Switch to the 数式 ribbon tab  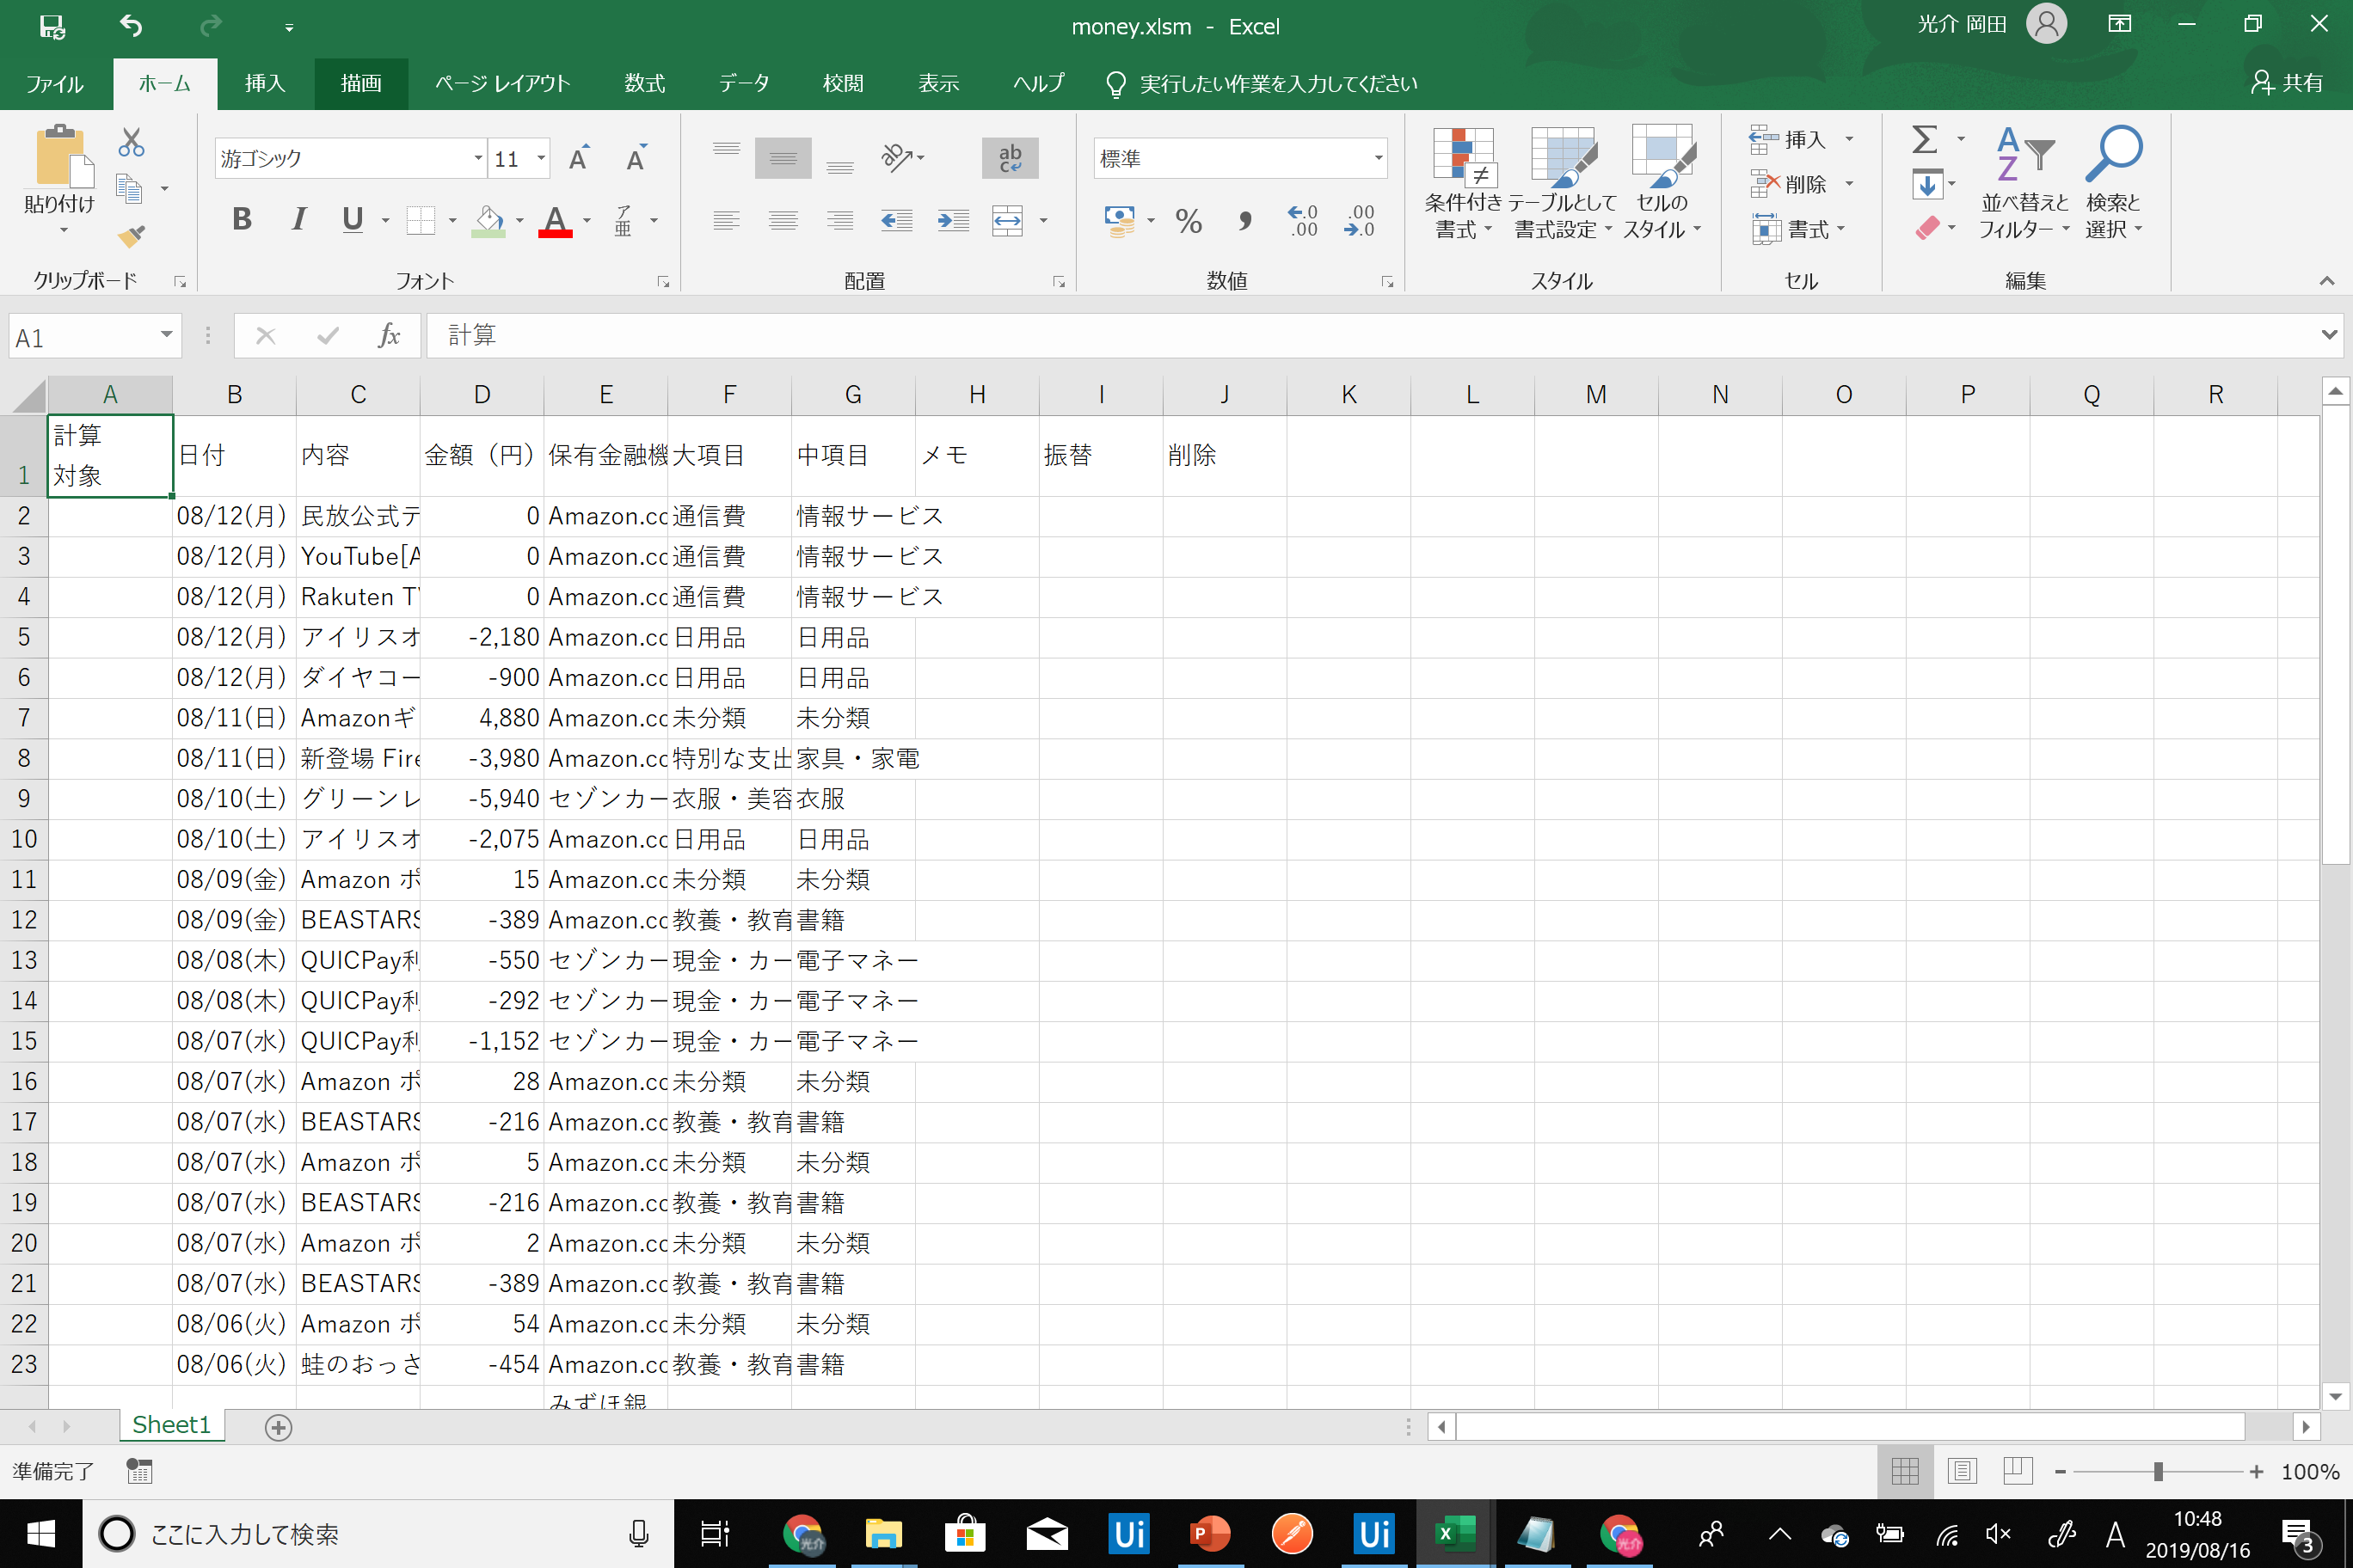coord(643,84)
